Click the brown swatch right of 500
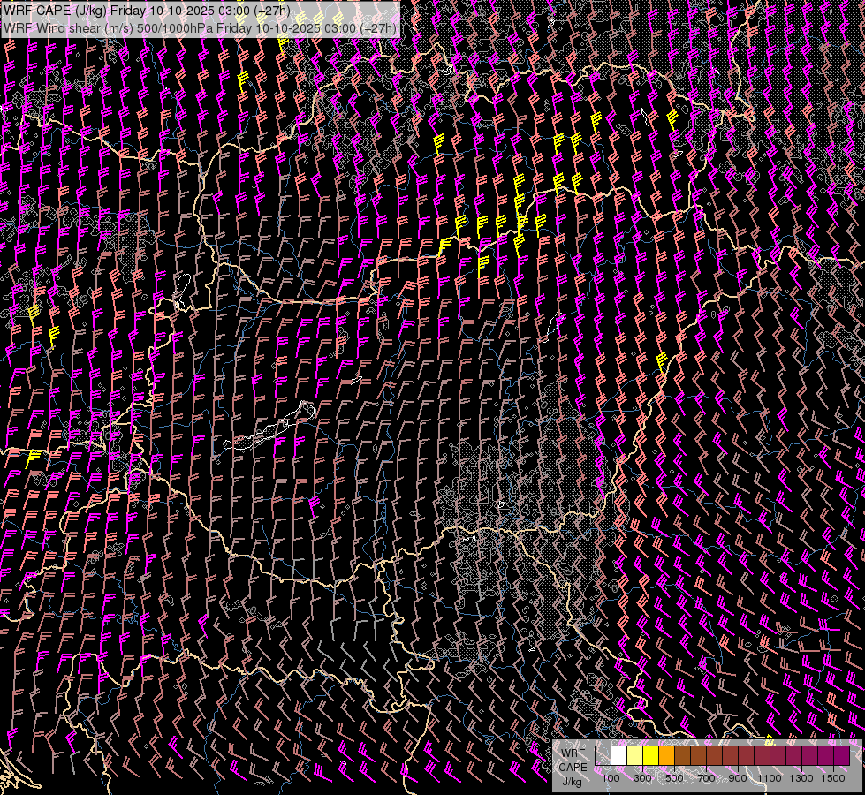865x795 pixels. pyautogui.click(x=682, y=756)
